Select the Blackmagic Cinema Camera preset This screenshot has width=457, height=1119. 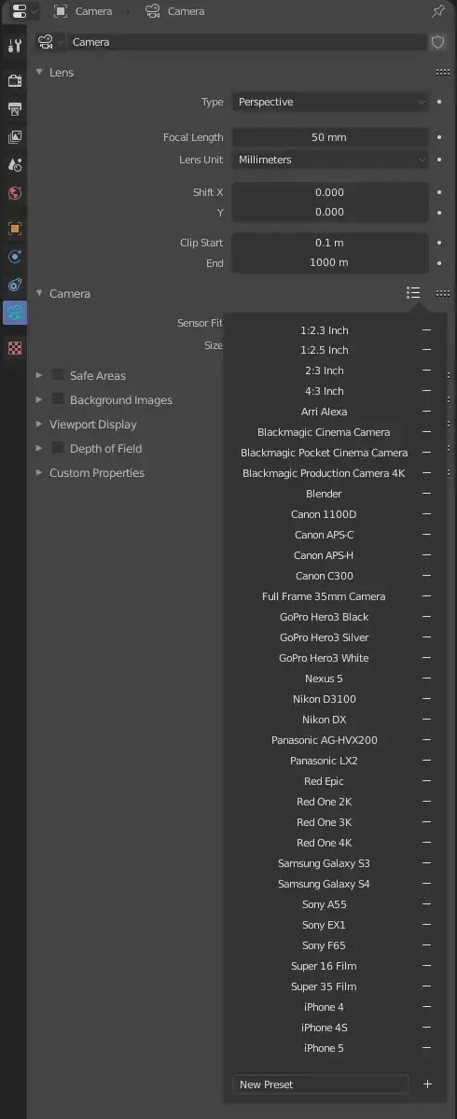click(x=324, y=432)
